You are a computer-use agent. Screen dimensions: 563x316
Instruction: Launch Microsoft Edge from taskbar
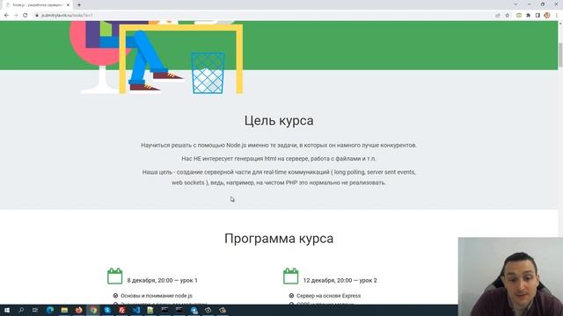pyautogui.click(x=50, y=310)
